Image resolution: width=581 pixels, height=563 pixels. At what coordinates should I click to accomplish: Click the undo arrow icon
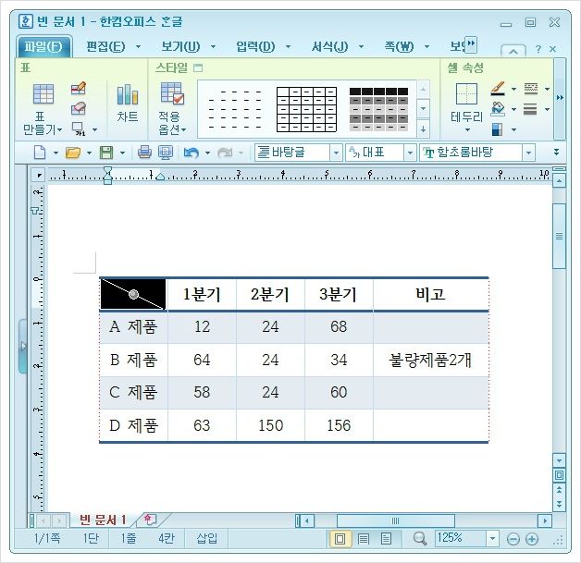(192, 153)
